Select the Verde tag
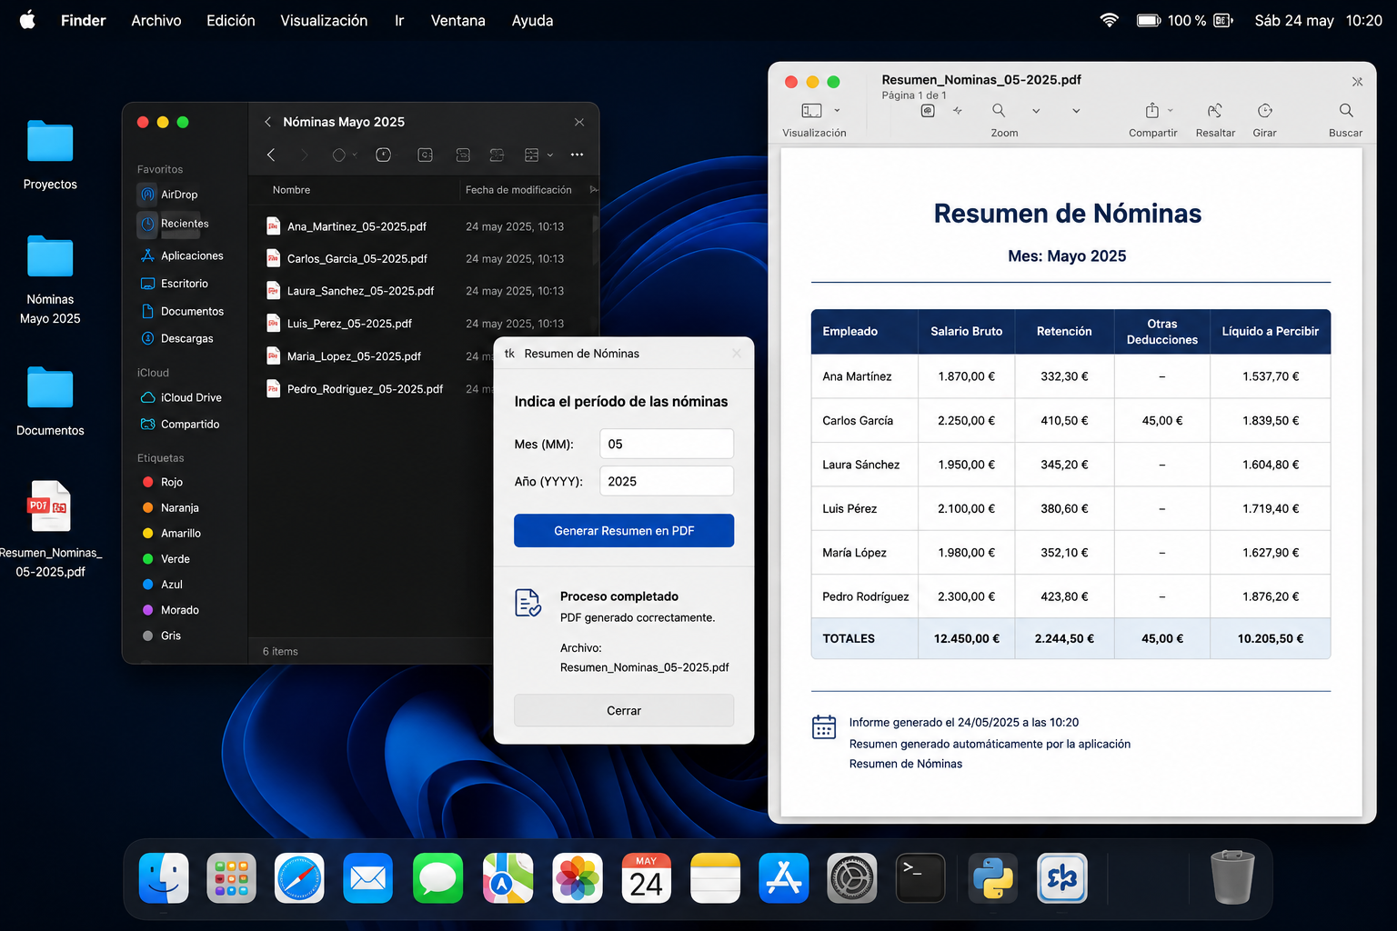Viewport: 1397px width, 931px height. tap(166, 558)
